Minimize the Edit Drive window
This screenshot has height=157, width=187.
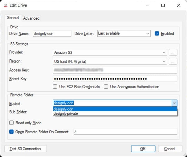(147, 5)
